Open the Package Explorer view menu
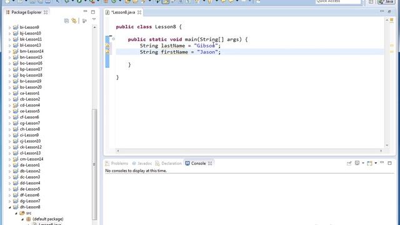The height and width of the screenshot is (225, 400). (x=94, y=19)
